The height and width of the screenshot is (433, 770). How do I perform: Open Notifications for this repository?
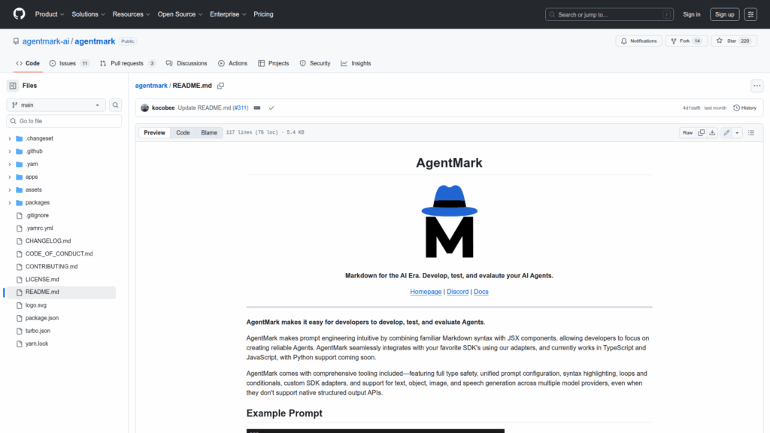639,41
